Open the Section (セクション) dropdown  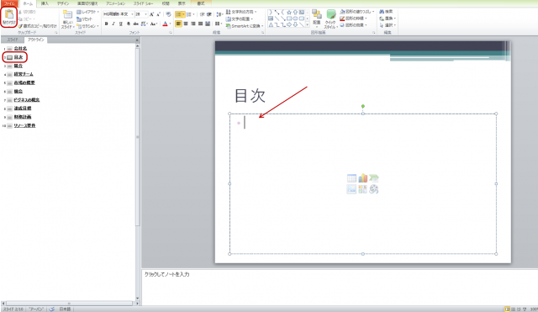coord(87,26)
